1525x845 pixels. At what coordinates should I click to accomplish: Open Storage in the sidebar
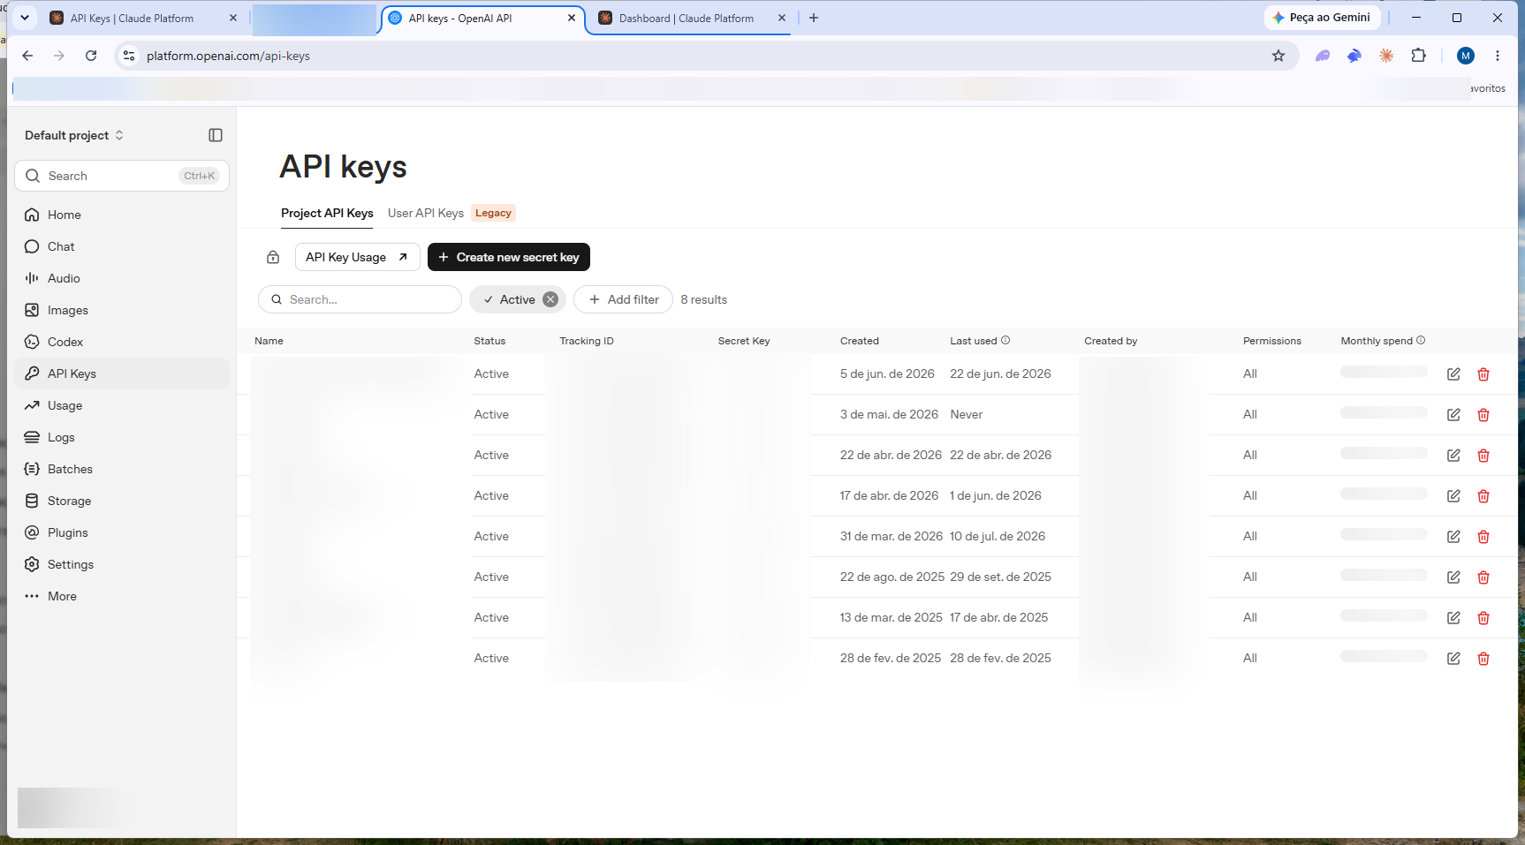pos(122,501)
